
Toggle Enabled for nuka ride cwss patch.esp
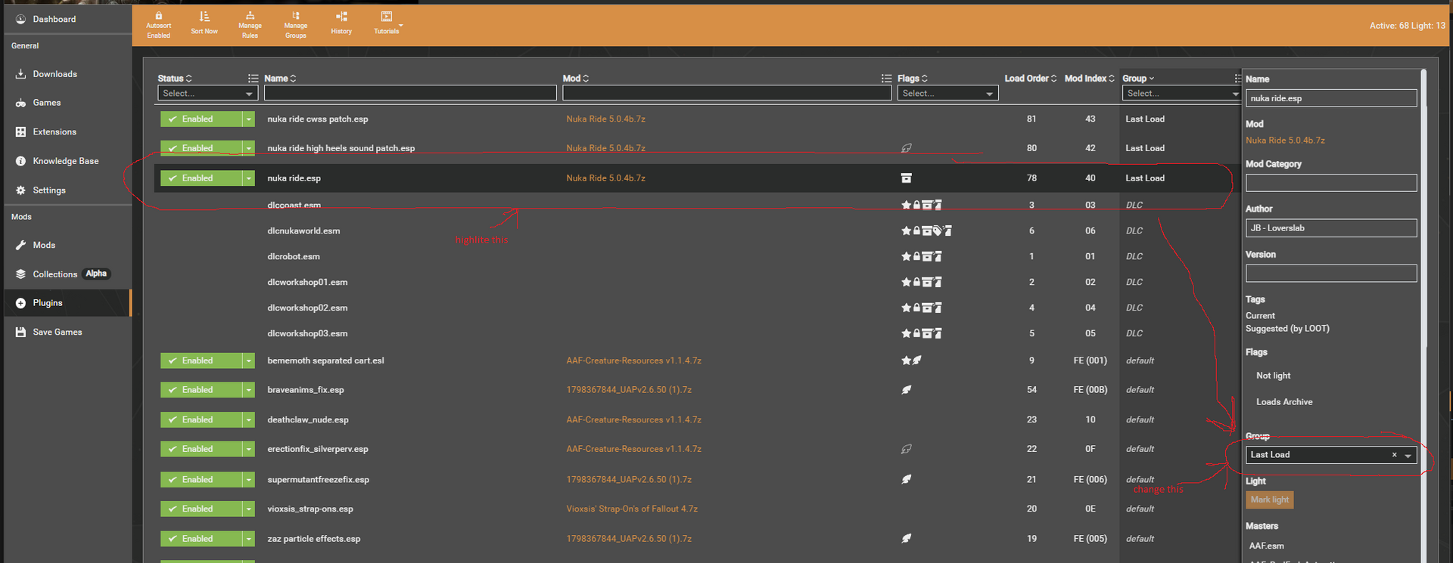tap(201, 119)
